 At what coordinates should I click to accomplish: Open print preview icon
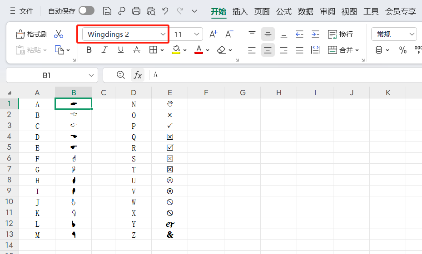[x=151, y=11]
